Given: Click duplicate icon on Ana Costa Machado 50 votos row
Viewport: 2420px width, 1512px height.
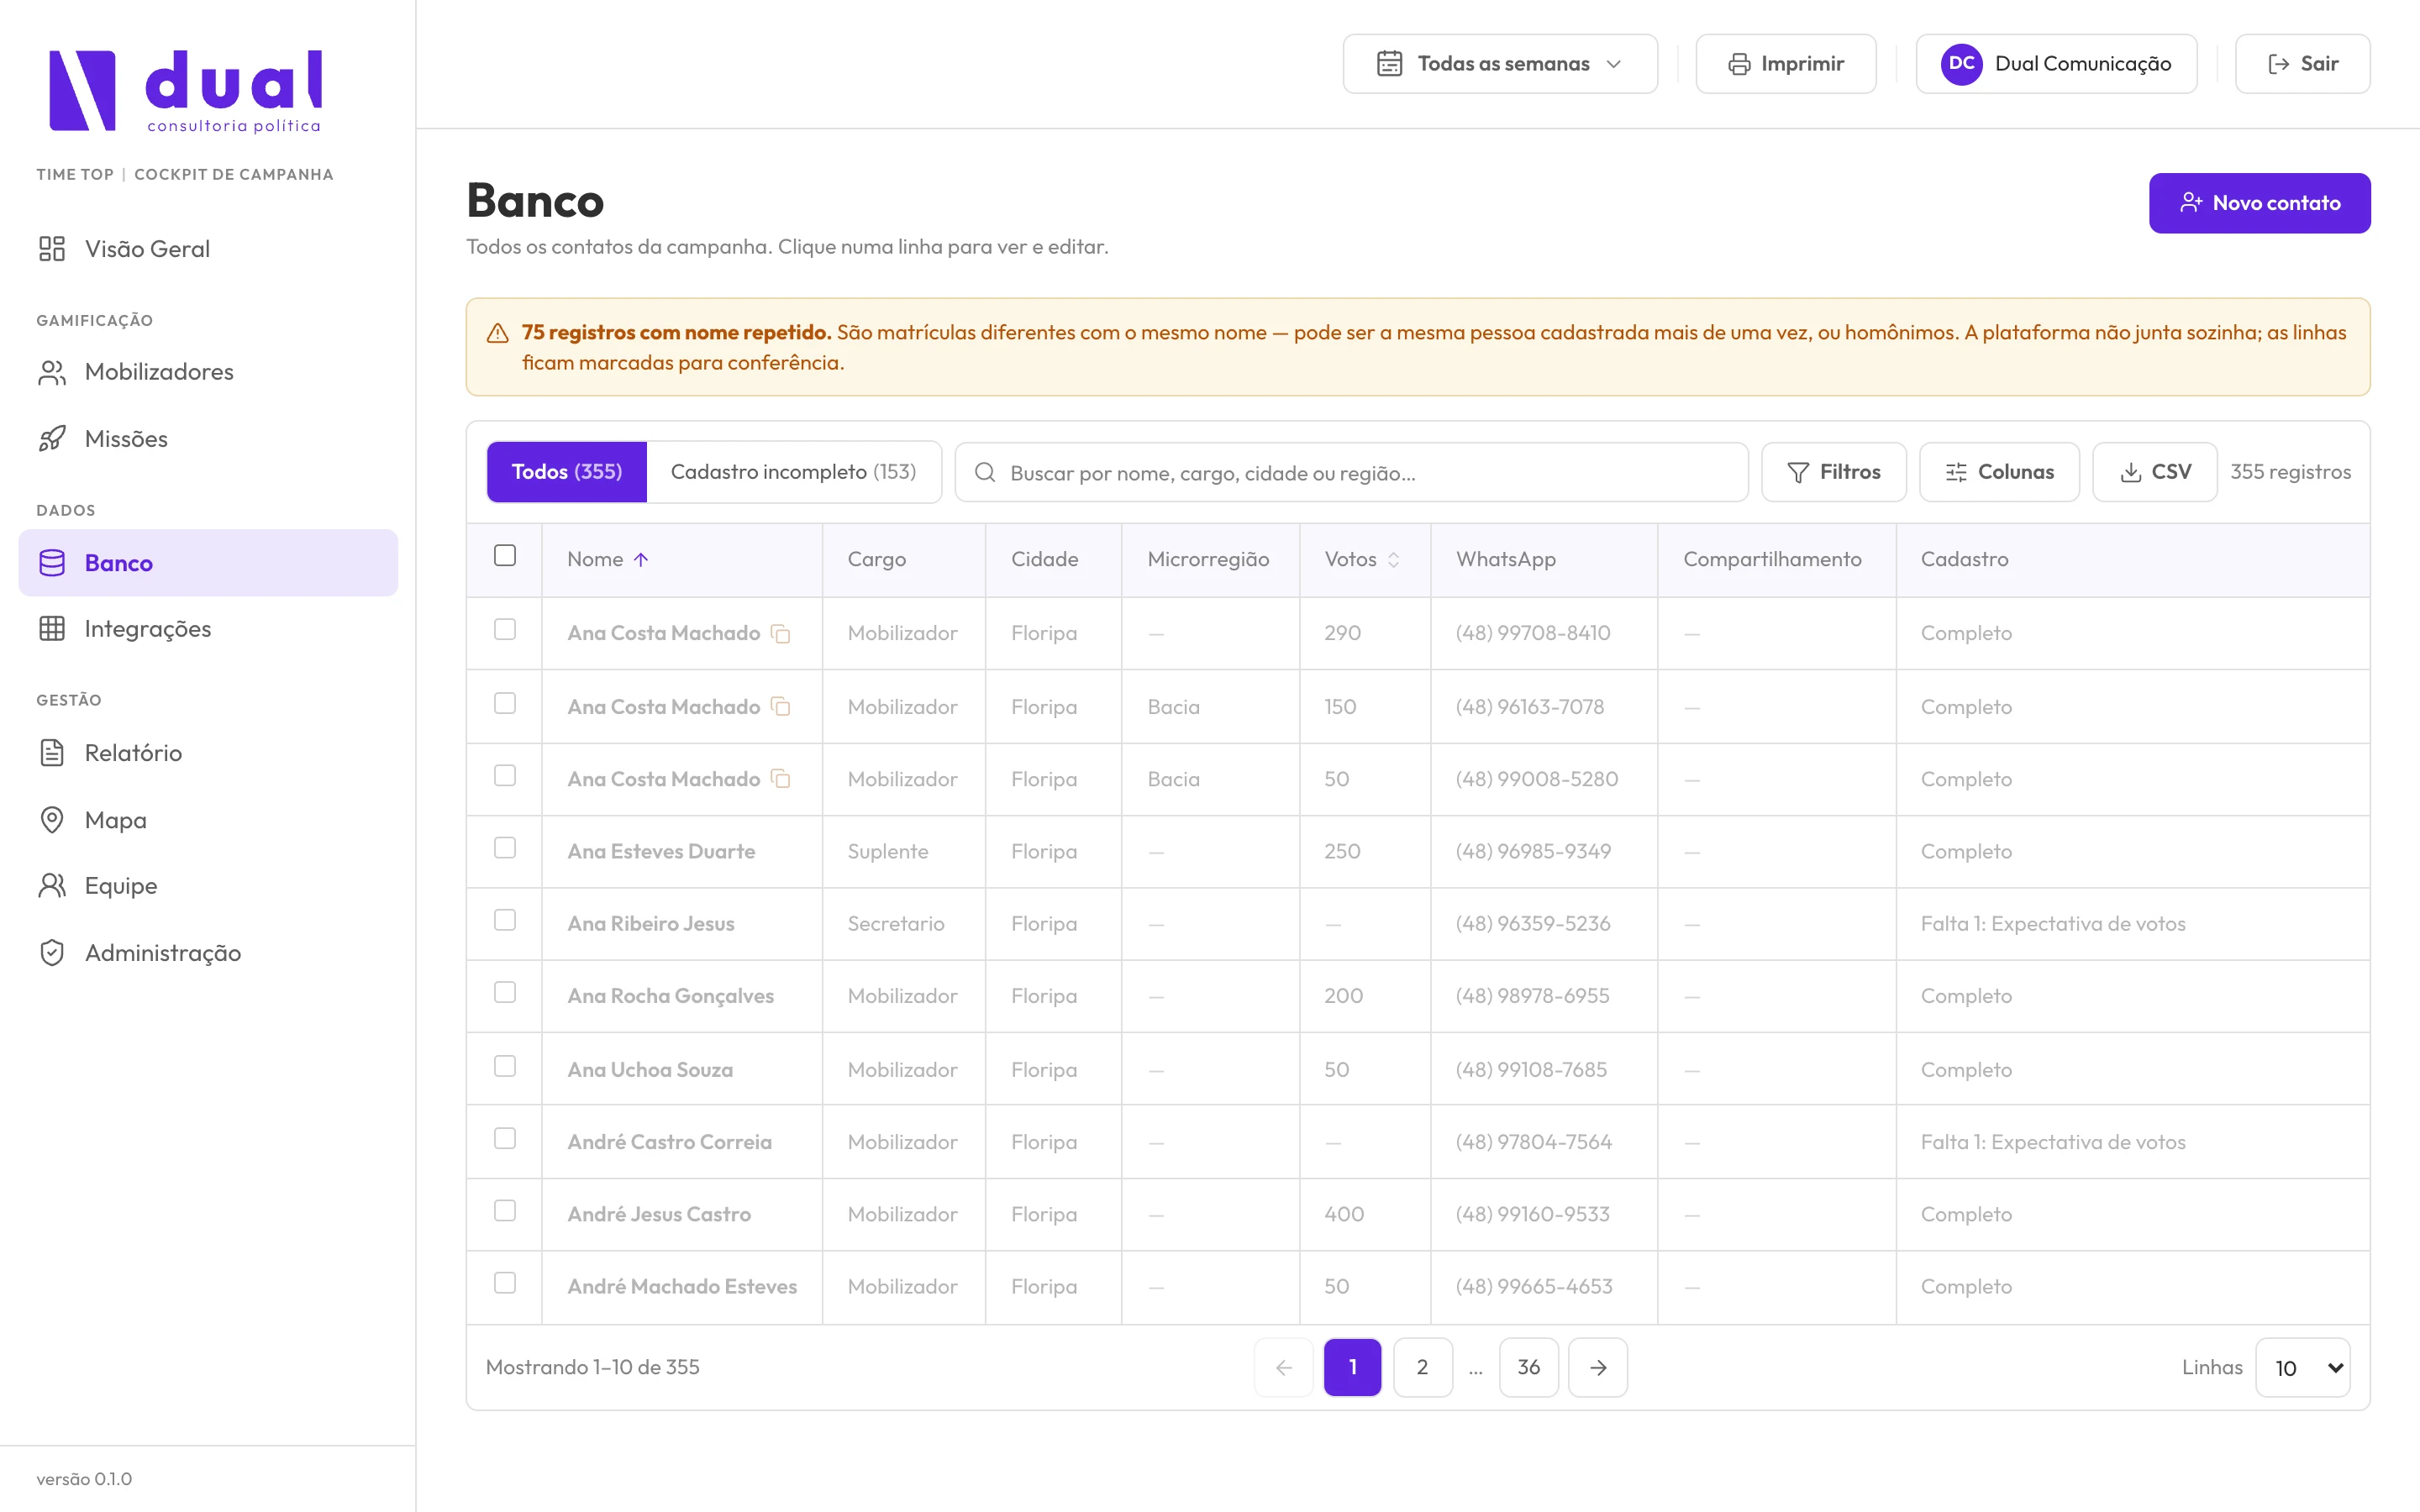Looking at the screenshot, I should tap(781, 779).
